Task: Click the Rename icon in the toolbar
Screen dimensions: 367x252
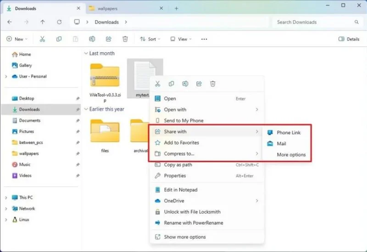Action: coord(92,39)
